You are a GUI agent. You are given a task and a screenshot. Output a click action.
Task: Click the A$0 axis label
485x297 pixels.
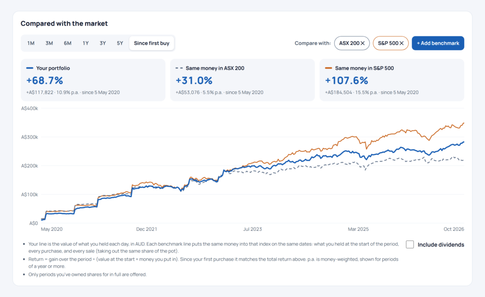(x=34, y=223)
